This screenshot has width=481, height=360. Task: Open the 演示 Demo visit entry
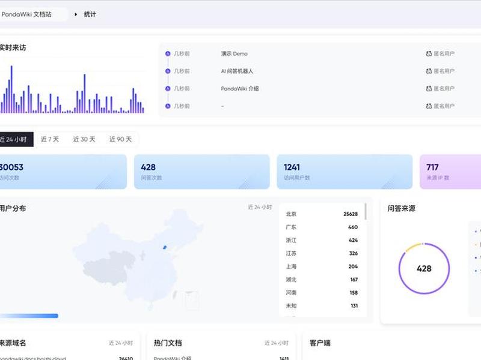[x=234, y=53]
